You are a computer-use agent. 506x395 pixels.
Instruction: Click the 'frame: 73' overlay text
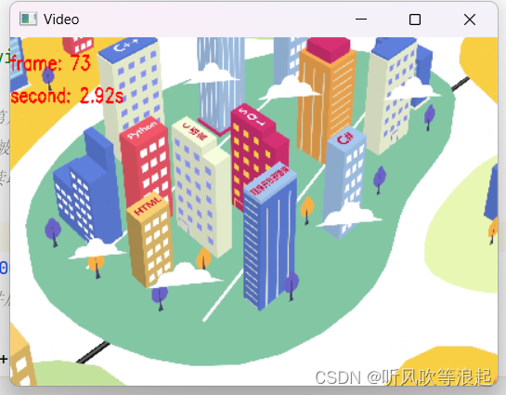[x=51, y=63]
